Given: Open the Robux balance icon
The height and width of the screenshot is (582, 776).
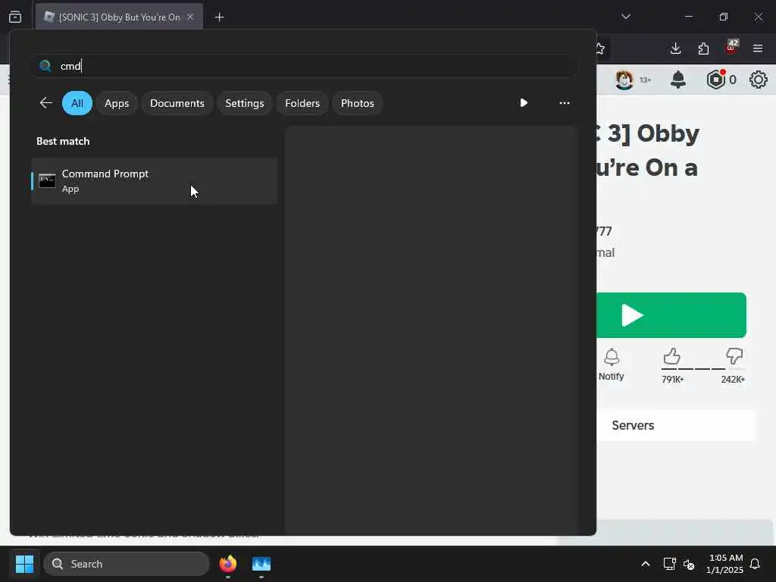Looking at the screenshot, I should (716, 79).
